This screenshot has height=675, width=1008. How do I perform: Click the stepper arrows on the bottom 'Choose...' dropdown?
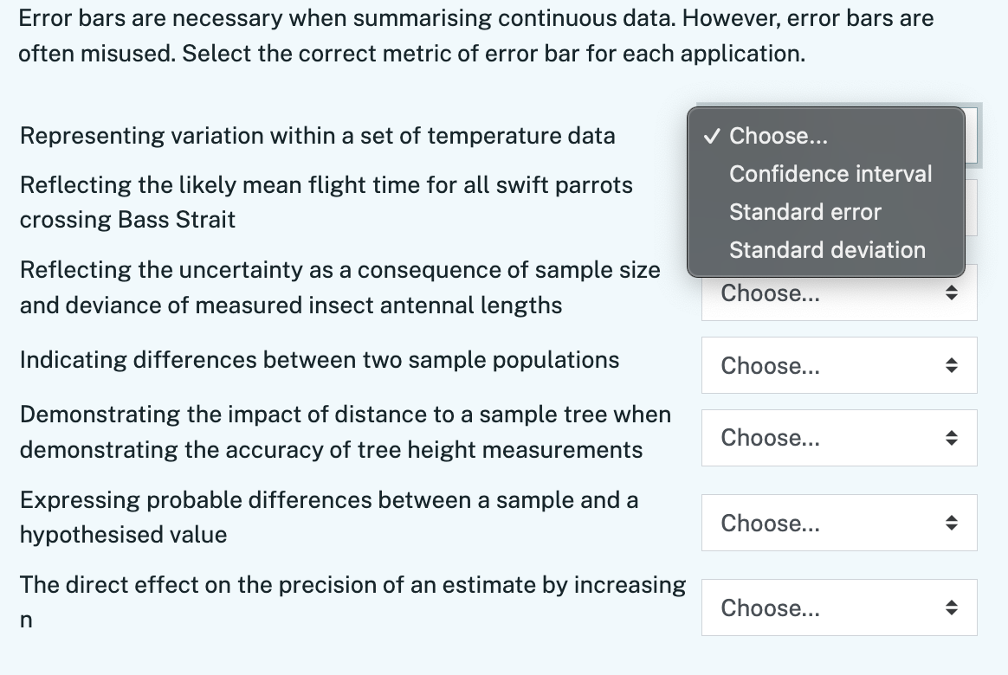953,607
